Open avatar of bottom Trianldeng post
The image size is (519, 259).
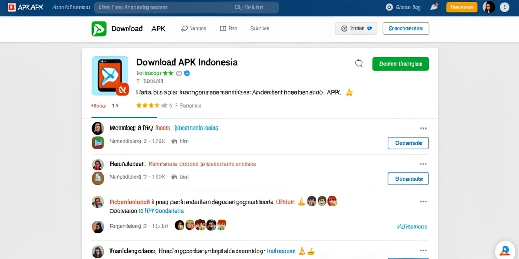[98, 252]
